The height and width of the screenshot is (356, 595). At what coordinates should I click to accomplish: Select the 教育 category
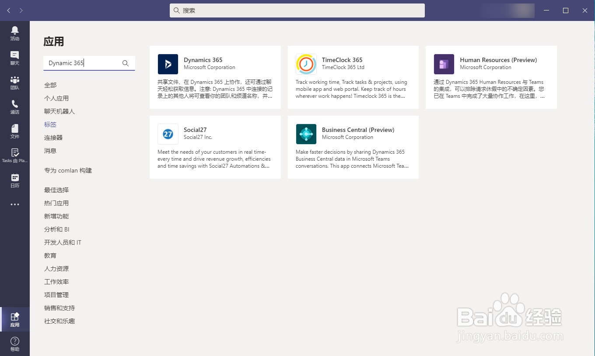pos(50,256)
